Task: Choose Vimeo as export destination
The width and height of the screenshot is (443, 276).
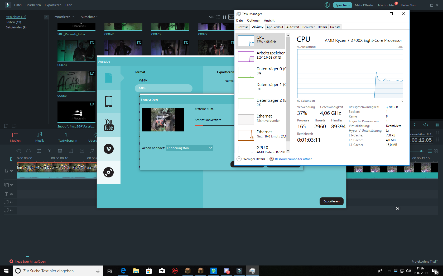Action: (x=109, y=149)
